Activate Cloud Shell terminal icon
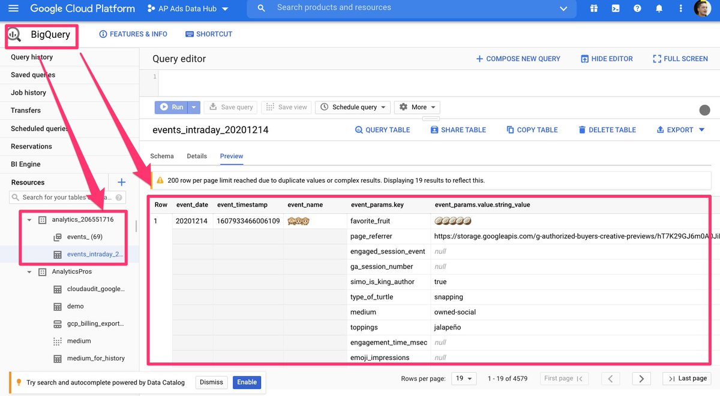The width and height of the screenshot is (720, 396). [x=616, y=8]
